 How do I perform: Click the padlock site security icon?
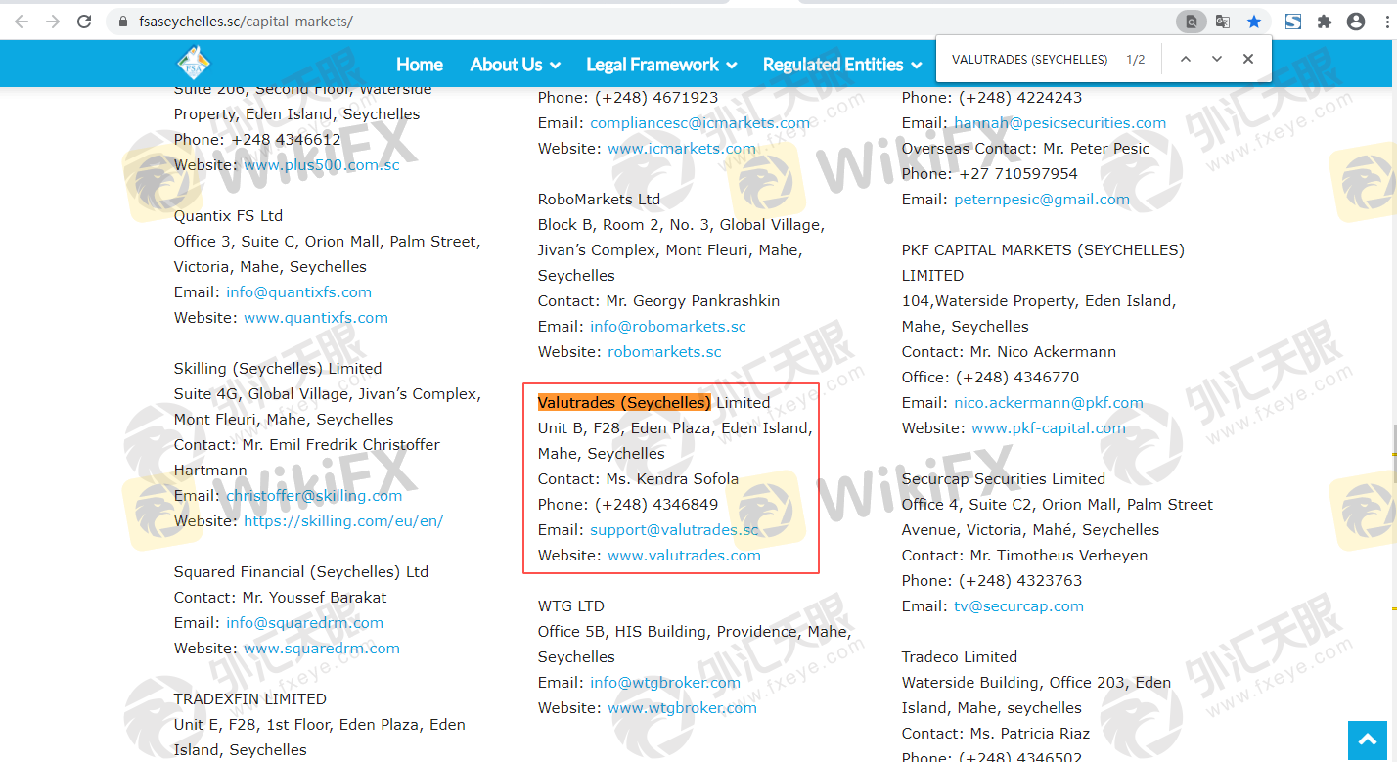coord(122,21)
